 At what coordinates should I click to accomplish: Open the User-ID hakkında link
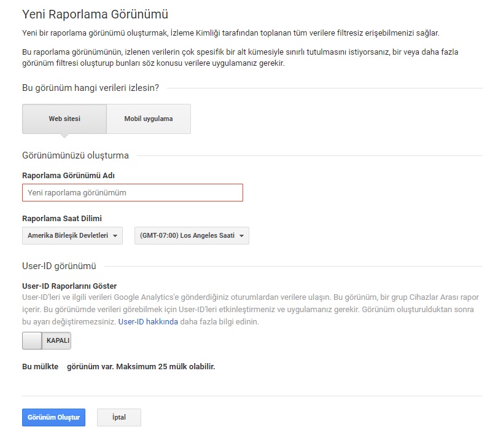(x=148, y=321)
